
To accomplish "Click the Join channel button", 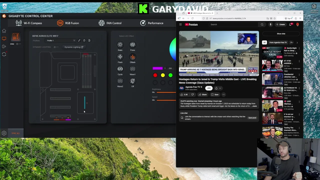I will pos(209,88).
